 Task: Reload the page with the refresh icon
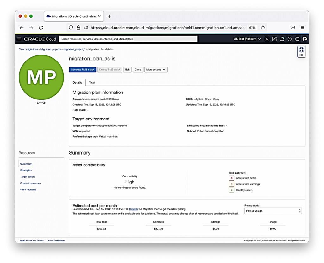point(41,28)
